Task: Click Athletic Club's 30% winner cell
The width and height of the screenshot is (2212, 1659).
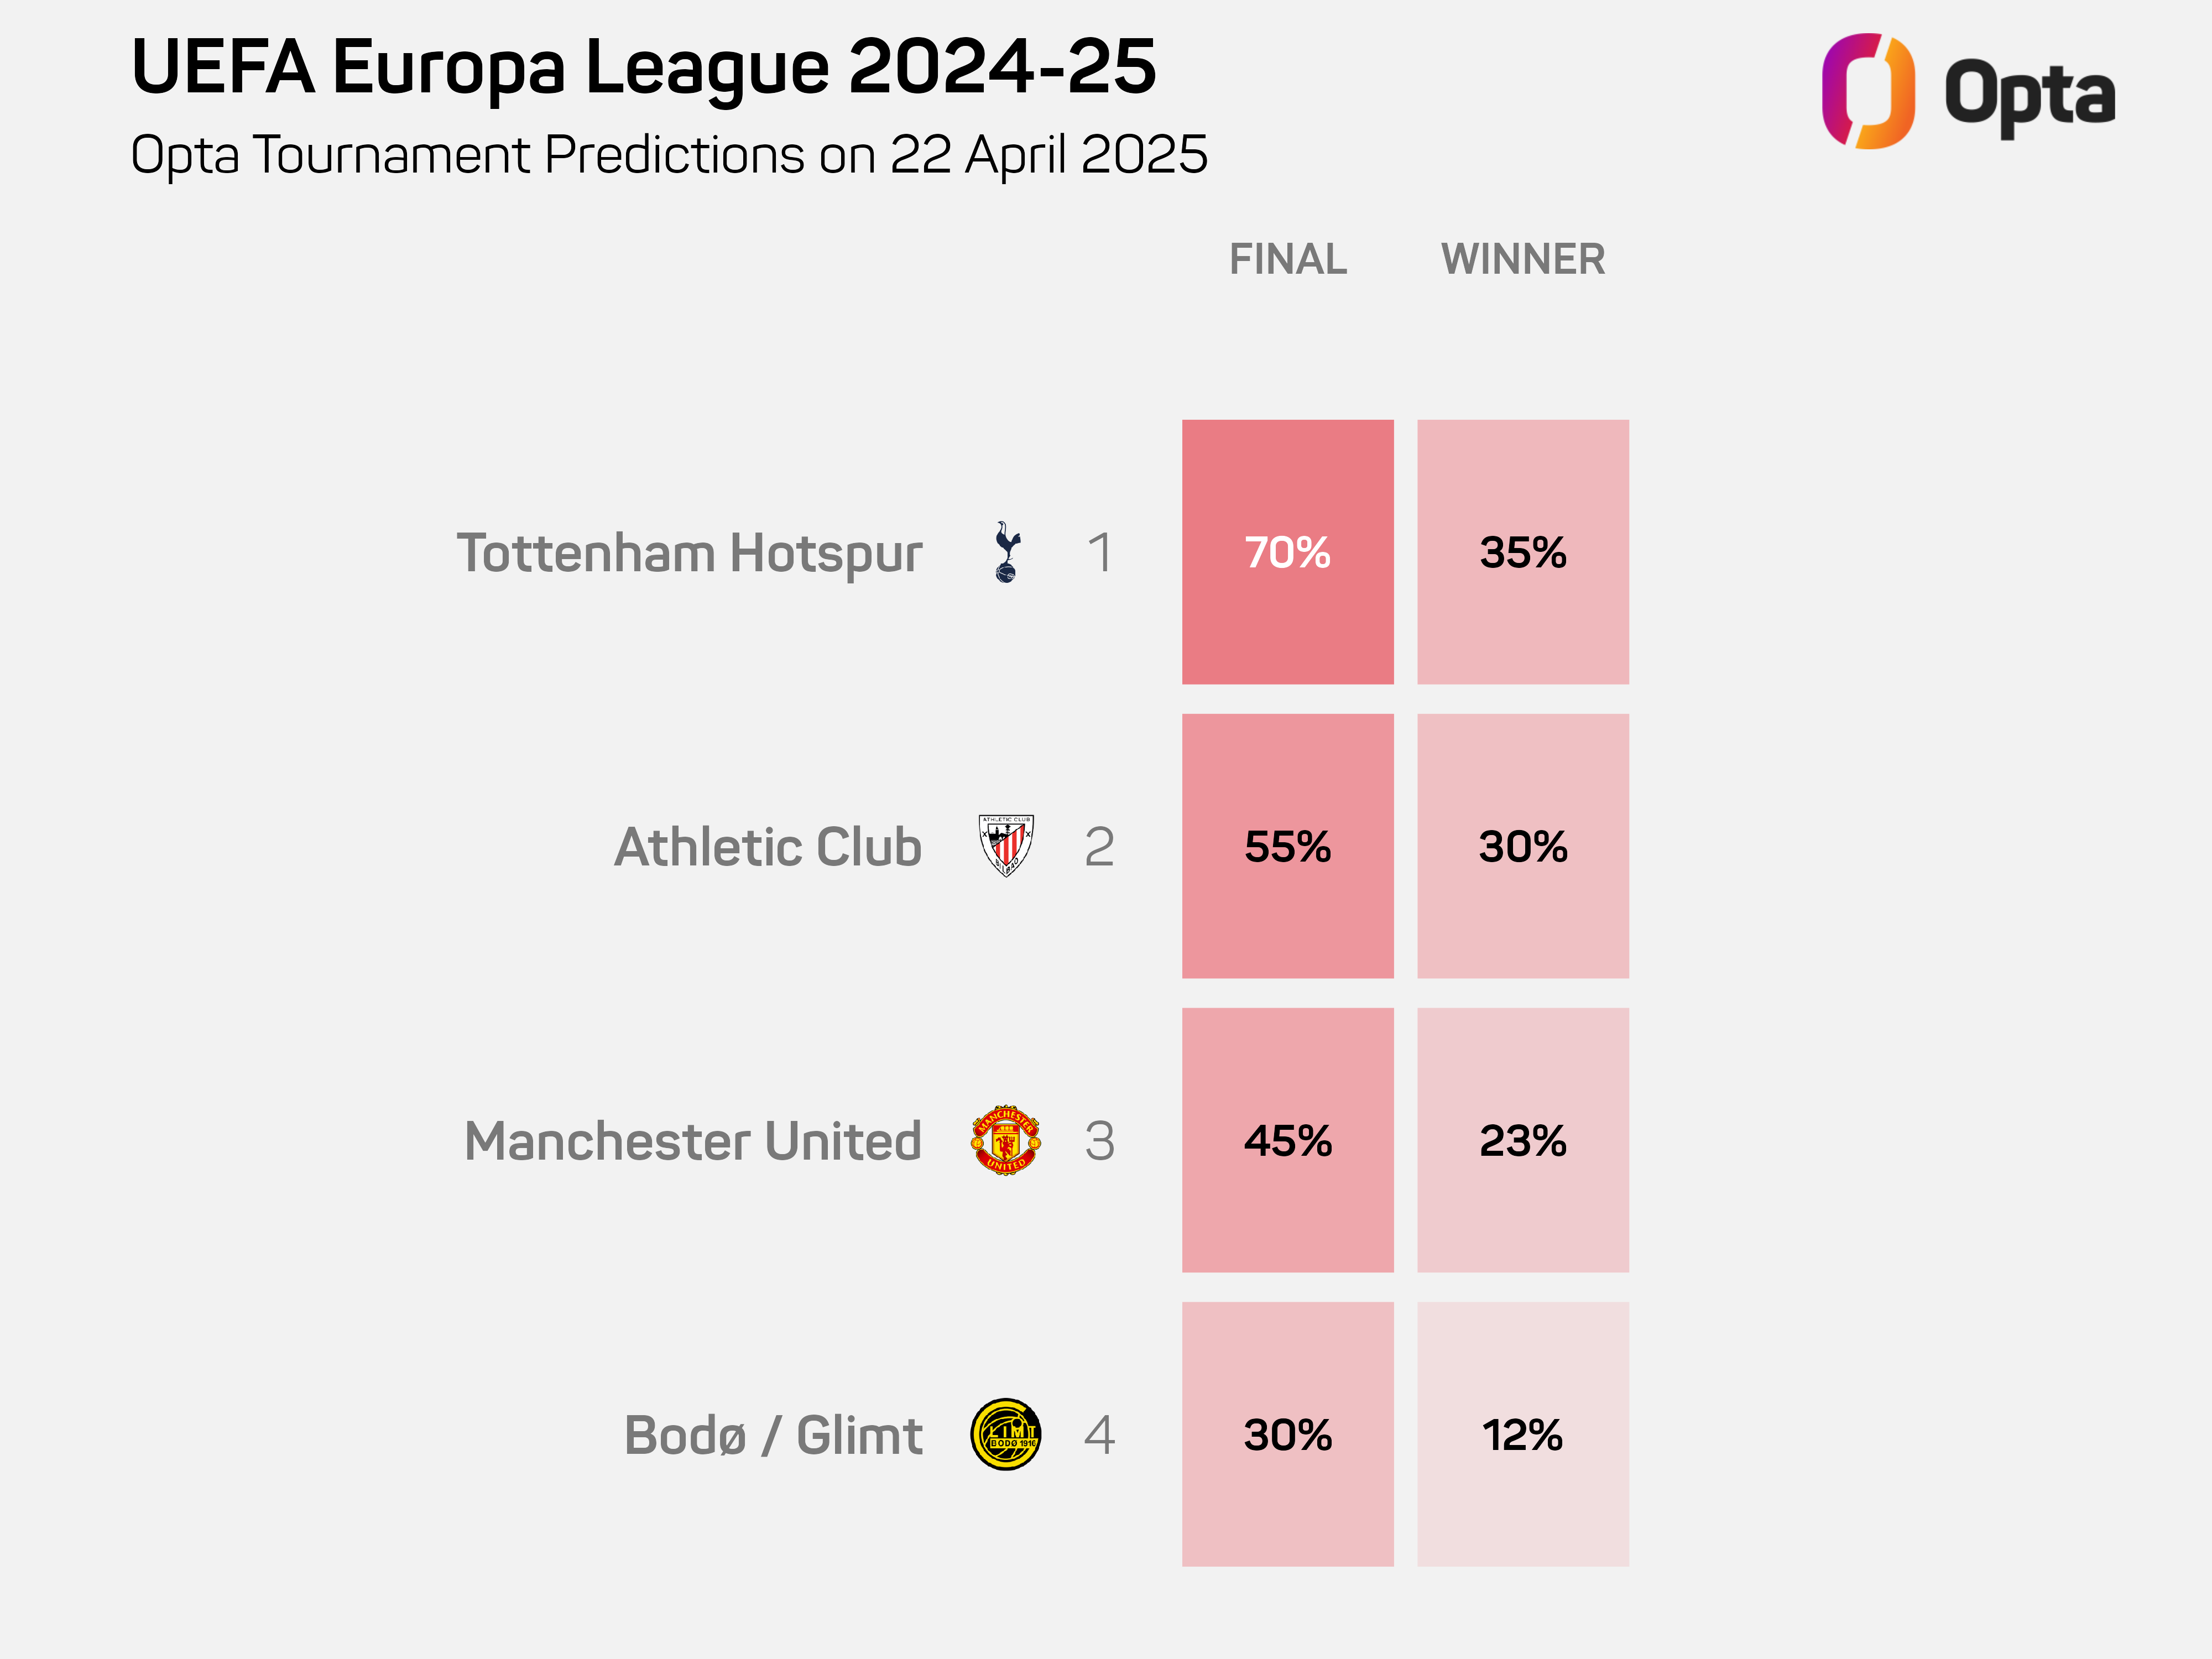Action: (1522, 846)
